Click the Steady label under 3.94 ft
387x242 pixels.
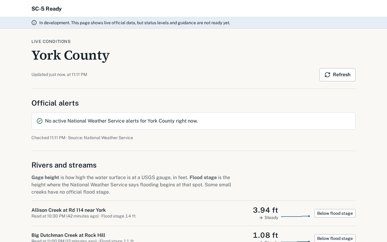click(x=271, y=218)
